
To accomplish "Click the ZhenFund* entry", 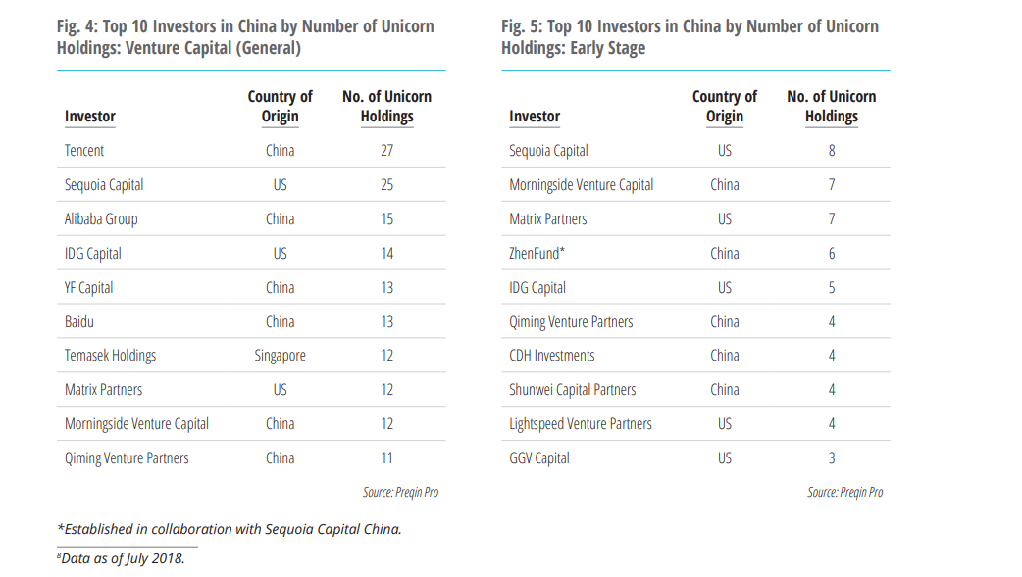I will [537, 254].
